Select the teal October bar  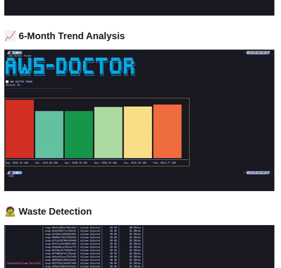49,134
